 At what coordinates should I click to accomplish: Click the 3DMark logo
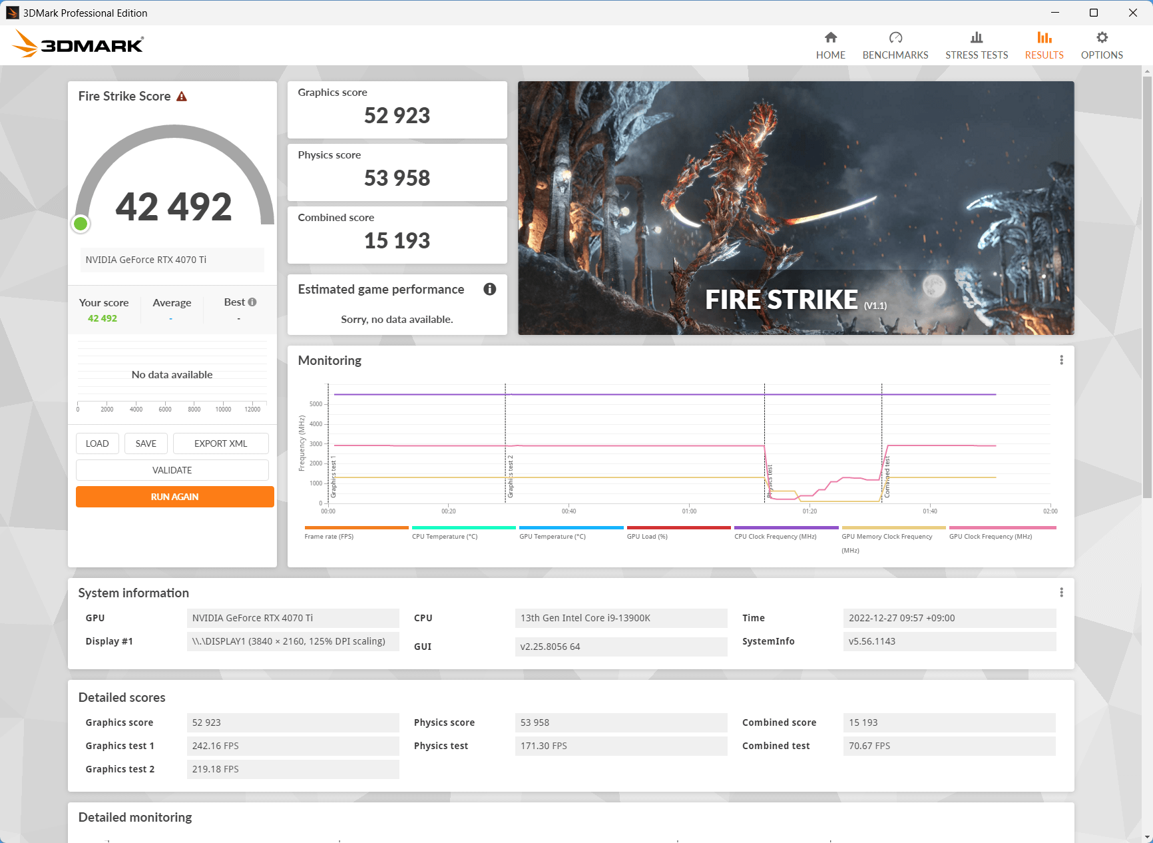click(78, 44)
